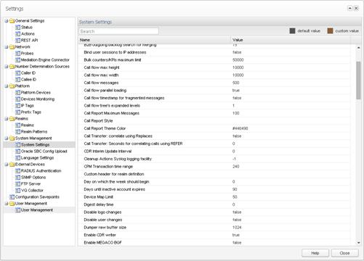Collapse the External Devices node
This screenshot has height=261, width=364.
tap(7, 165)
